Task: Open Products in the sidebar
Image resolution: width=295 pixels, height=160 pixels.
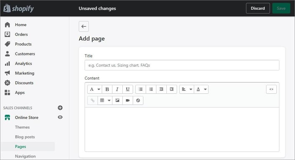Action: [x=23, y=44]
